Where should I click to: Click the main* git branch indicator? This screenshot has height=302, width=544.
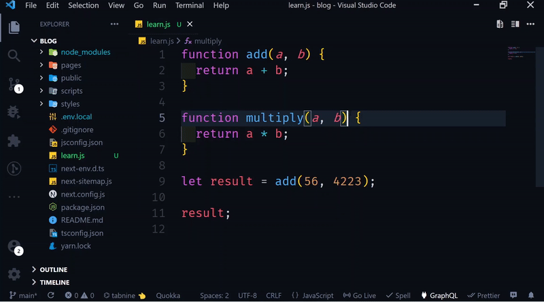(x=23, y=295)
